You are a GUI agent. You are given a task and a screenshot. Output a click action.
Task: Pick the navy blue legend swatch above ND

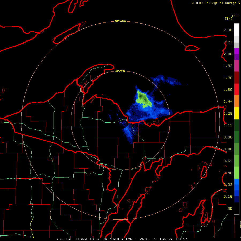click(236, 199)
